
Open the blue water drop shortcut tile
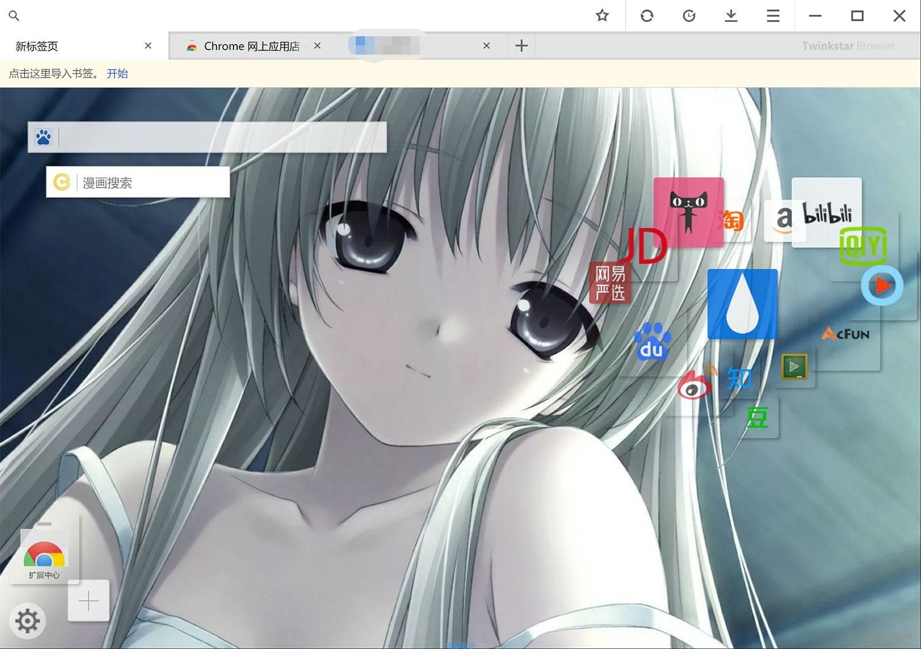743,304
